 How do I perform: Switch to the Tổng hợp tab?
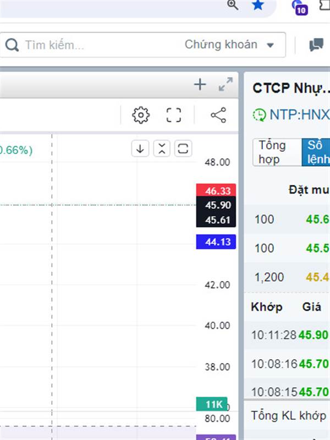[x=277, y=152]
